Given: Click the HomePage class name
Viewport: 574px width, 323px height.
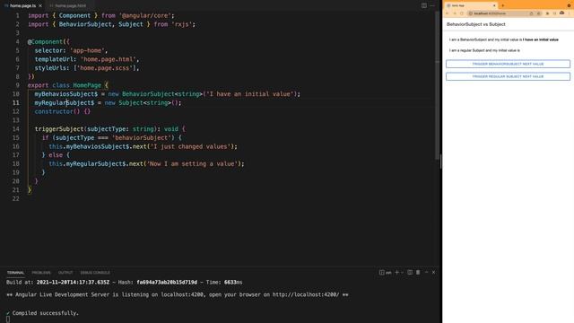Looking at the screenshot, I should pos(87,85).
